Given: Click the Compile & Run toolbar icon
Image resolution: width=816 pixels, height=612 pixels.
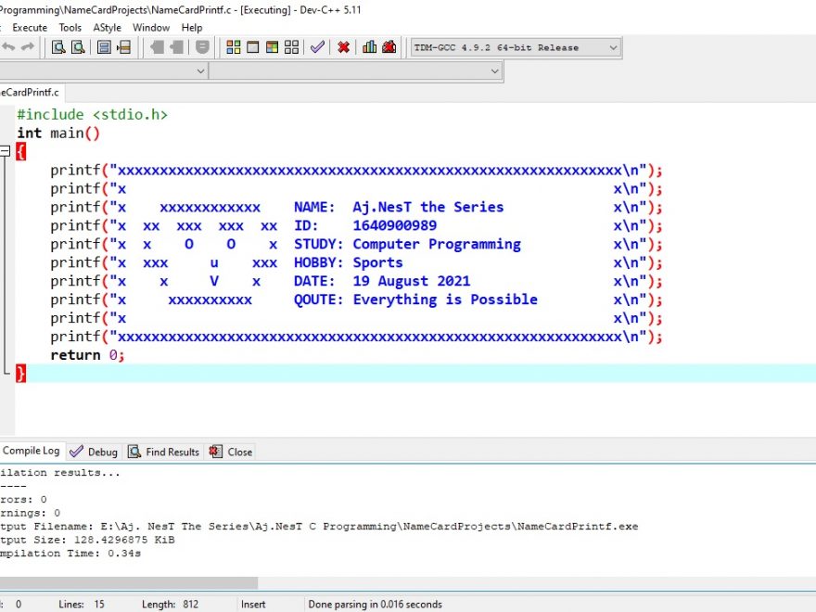Looking at the screenshot, I should coord(272,47).
